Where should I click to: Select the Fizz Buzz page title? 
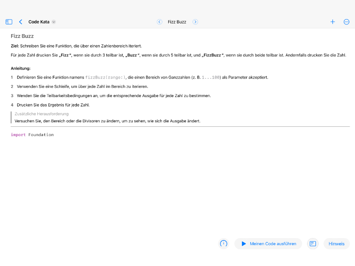click(x=177, y=21)
